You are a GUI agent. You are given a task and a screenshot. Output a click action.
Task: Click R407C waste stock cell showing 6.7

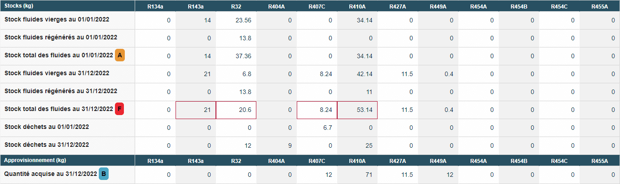317,128
